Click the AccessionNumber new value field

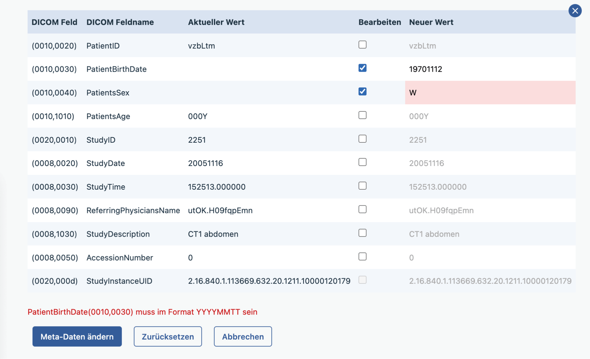[x=490, y=258]
